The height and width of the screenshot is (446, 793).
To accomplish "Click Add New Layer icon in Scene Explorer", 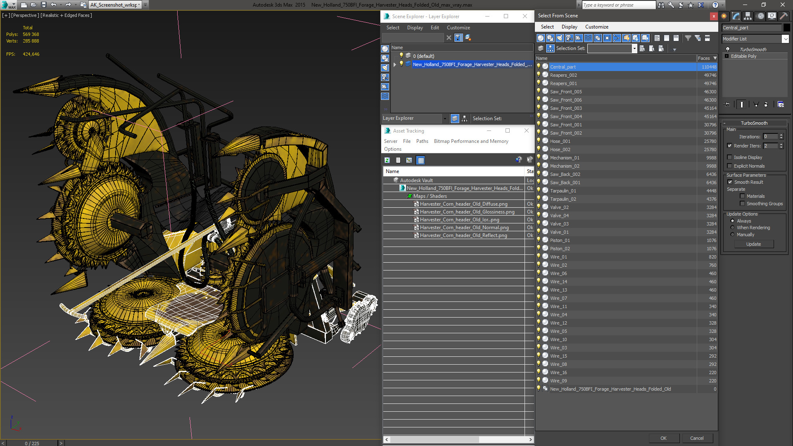I will pyautogui.click(x=468, y=38).
